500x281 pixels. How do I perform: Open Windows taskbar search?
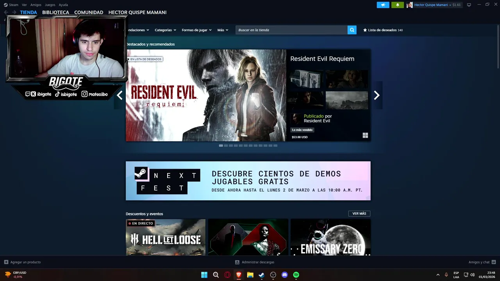216,275
